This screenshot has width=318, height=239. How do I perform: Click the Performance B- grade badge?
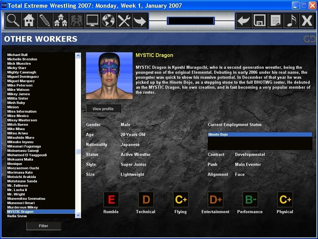click(250, 199)
